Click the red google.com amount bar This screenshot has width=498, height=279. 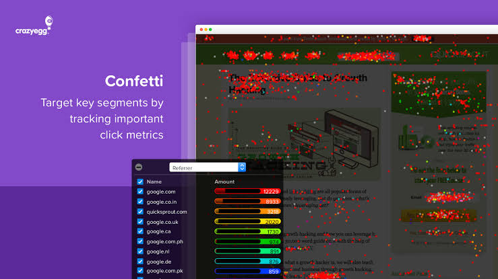247,192
